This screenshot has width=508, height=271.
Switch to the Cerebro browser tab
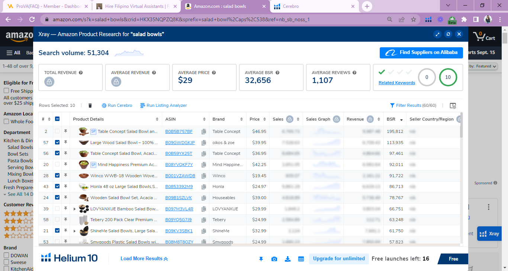tap(315, 6)
